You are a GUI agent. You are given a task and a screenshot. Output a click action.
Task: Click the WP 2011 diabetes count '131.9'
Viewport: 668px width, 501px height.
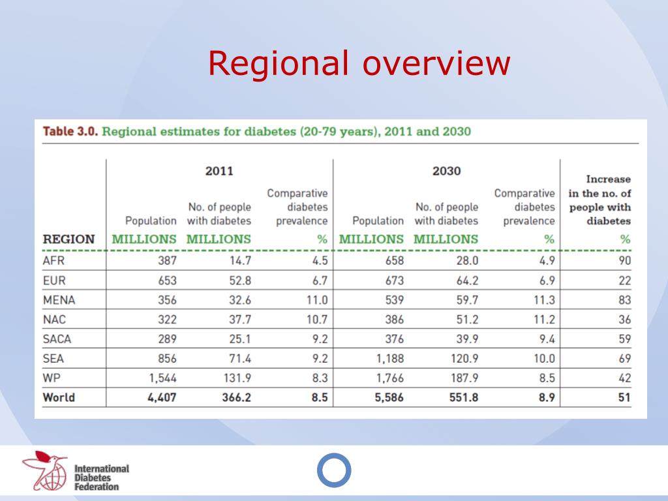(237, 378)
